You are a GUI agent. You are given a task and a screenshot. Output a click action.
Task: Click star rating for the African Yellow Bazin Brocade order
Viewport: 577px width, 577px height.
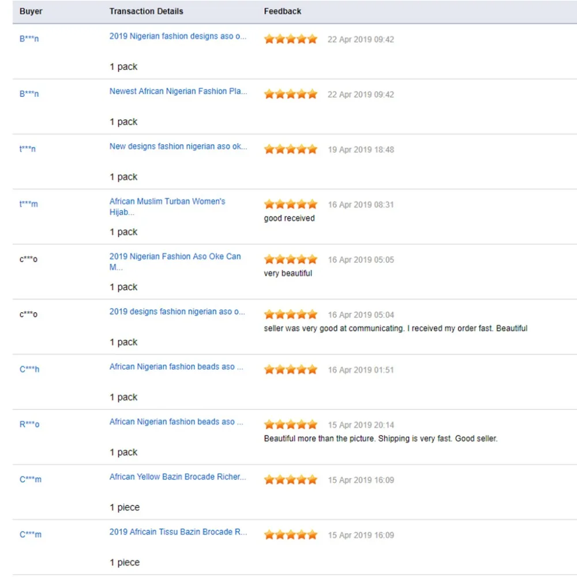click(x=291, y=480)
